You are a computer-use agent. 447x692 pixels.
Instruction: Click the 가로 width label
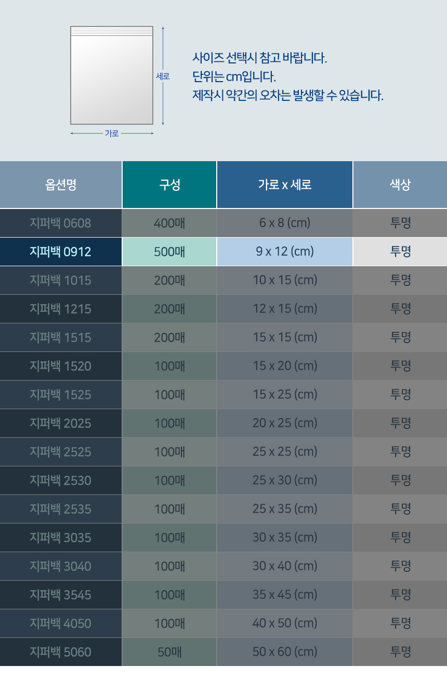[112, 134]
